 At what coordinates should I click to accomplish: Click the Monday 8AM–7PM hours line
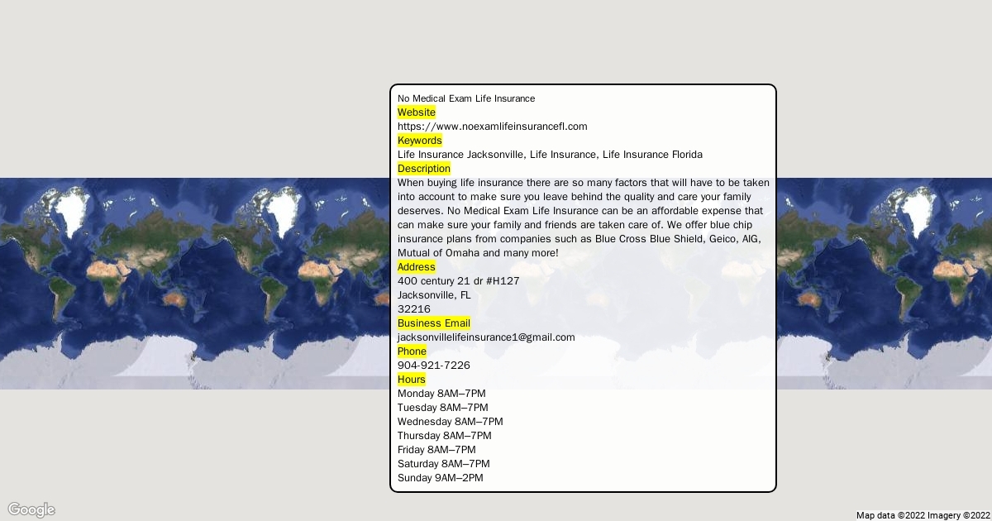[x=441, y=394]
